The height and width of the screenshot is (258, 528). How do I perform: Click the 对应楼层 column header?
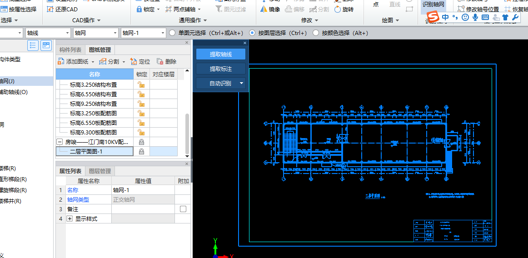pos(164,74)
